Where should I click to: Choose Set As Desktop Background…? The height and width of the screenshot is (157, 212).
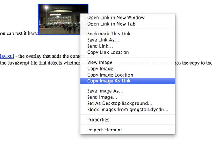[128, 104]
